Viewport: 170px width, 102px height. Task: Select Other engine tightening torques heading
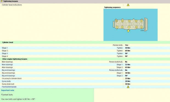15,59
